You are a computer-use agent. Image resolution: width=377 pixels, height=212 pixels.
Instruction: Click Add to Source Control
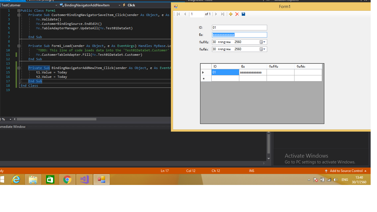click(346, 171)
